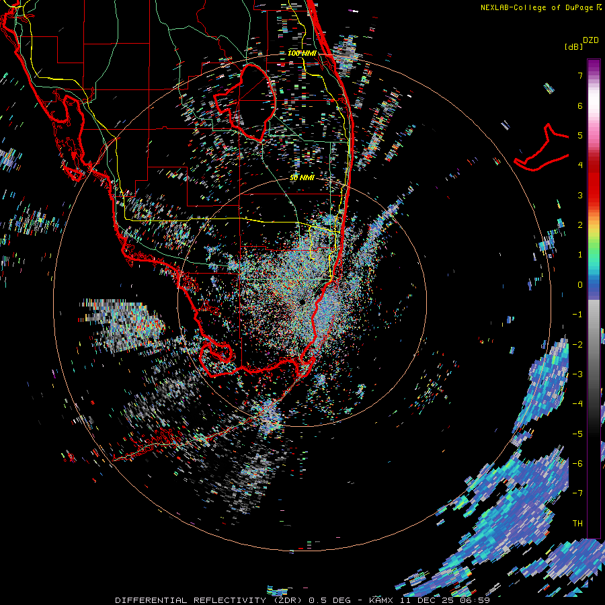Image resolution: width=605 pixels, height=605 pixels.
Task: Click the "-7" value on the dB scale
Action: [x=577, y=493]
